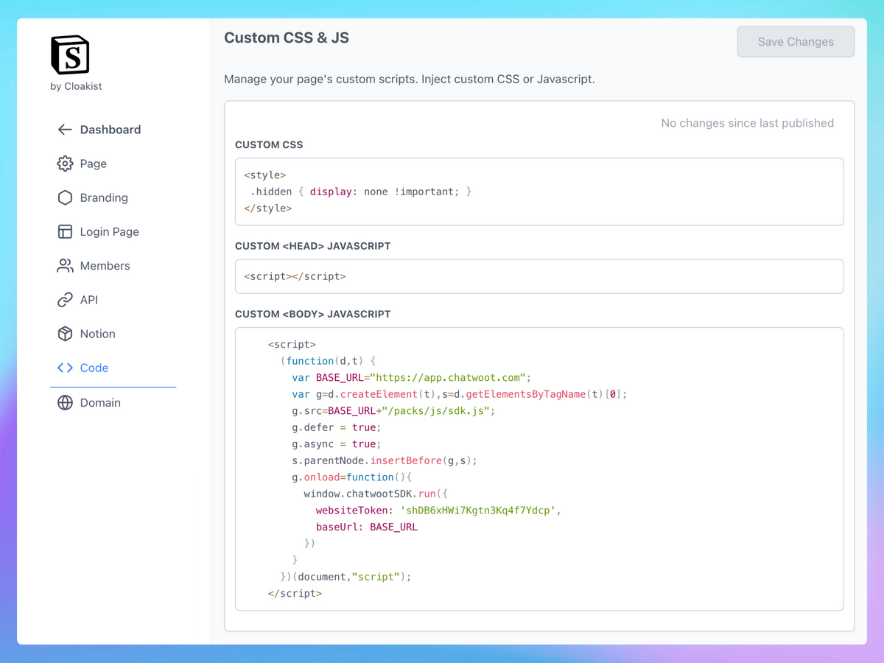Click the back arrow beside Dashboard
Image resolution: width=884 pixels, height=663 pixels.
pyautogui.click(x=65, y=130)
